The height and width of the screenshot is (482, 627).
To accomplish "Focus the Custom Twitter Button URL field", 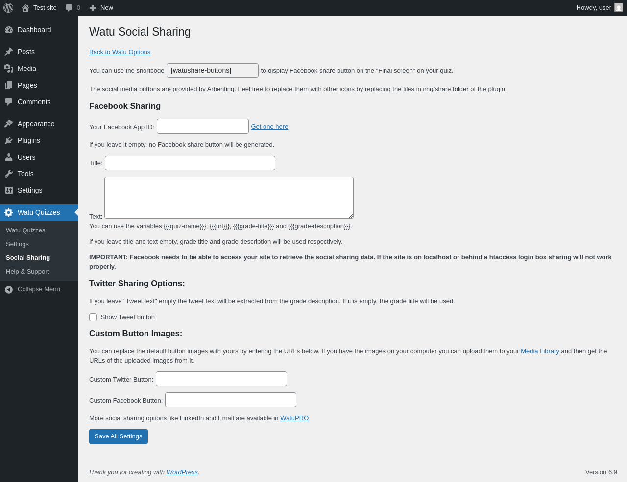I will [221, 379].
